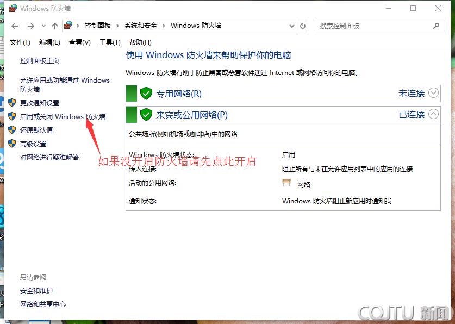Viewport: 455px width, 324px height.
Task: Refresh the Windows 防火墙 page
Action: coord(303,26)
